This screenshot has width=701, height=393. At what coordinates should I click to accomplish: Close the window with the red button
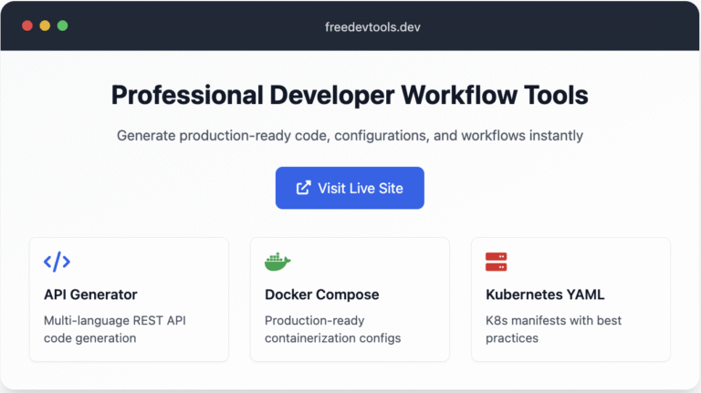tap(26, 26)
